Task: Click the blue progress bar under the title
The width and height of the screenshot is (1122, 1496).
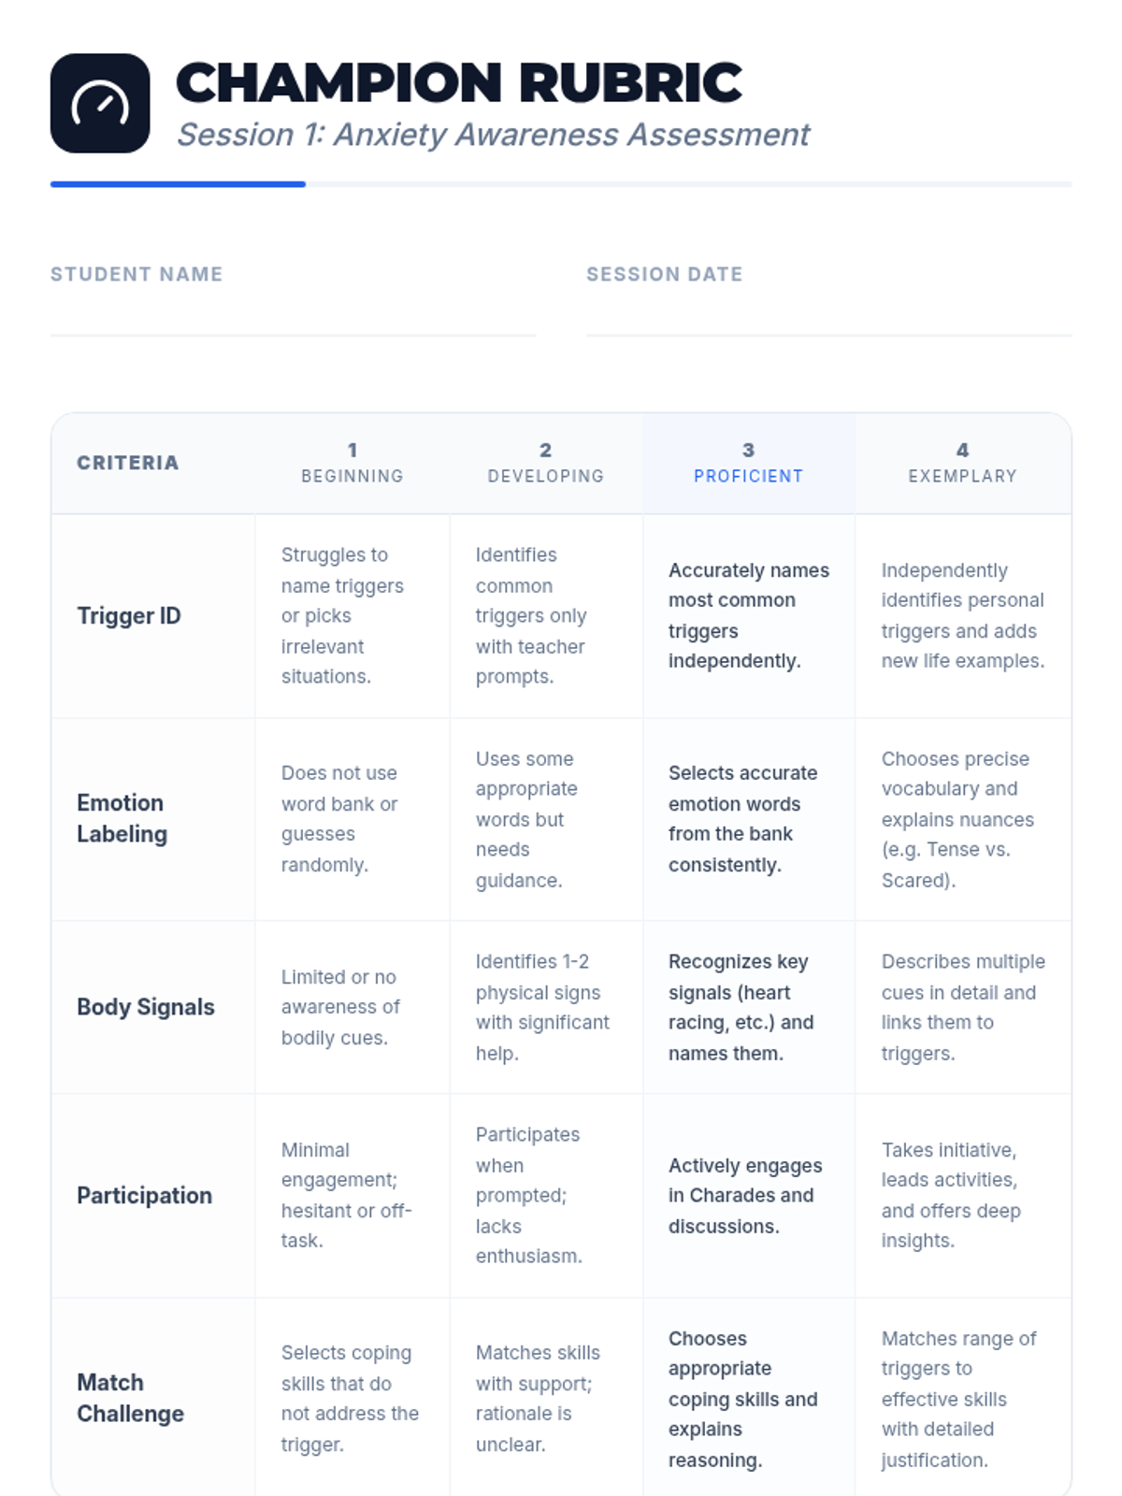Action: click(x=178, y=184)
